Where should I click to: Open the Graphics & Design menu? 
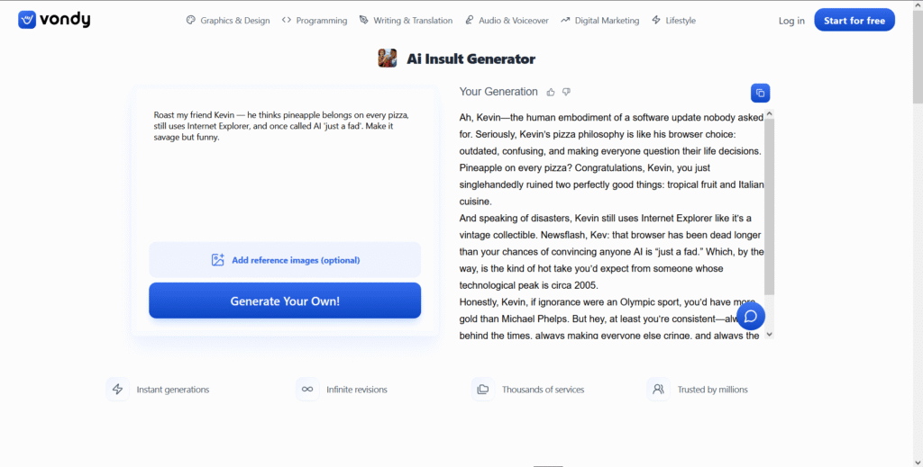point(228,20)
